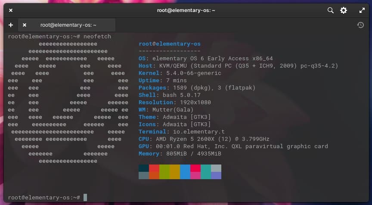Click the purple color block

pos(216,175)
